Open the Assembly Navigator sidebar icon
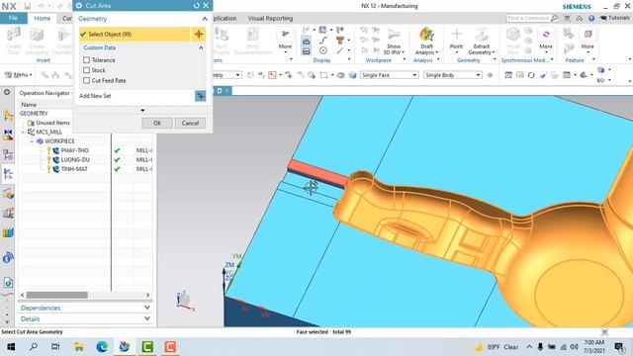This screenshot has width=633, height=356. click(x=8, y=117)
